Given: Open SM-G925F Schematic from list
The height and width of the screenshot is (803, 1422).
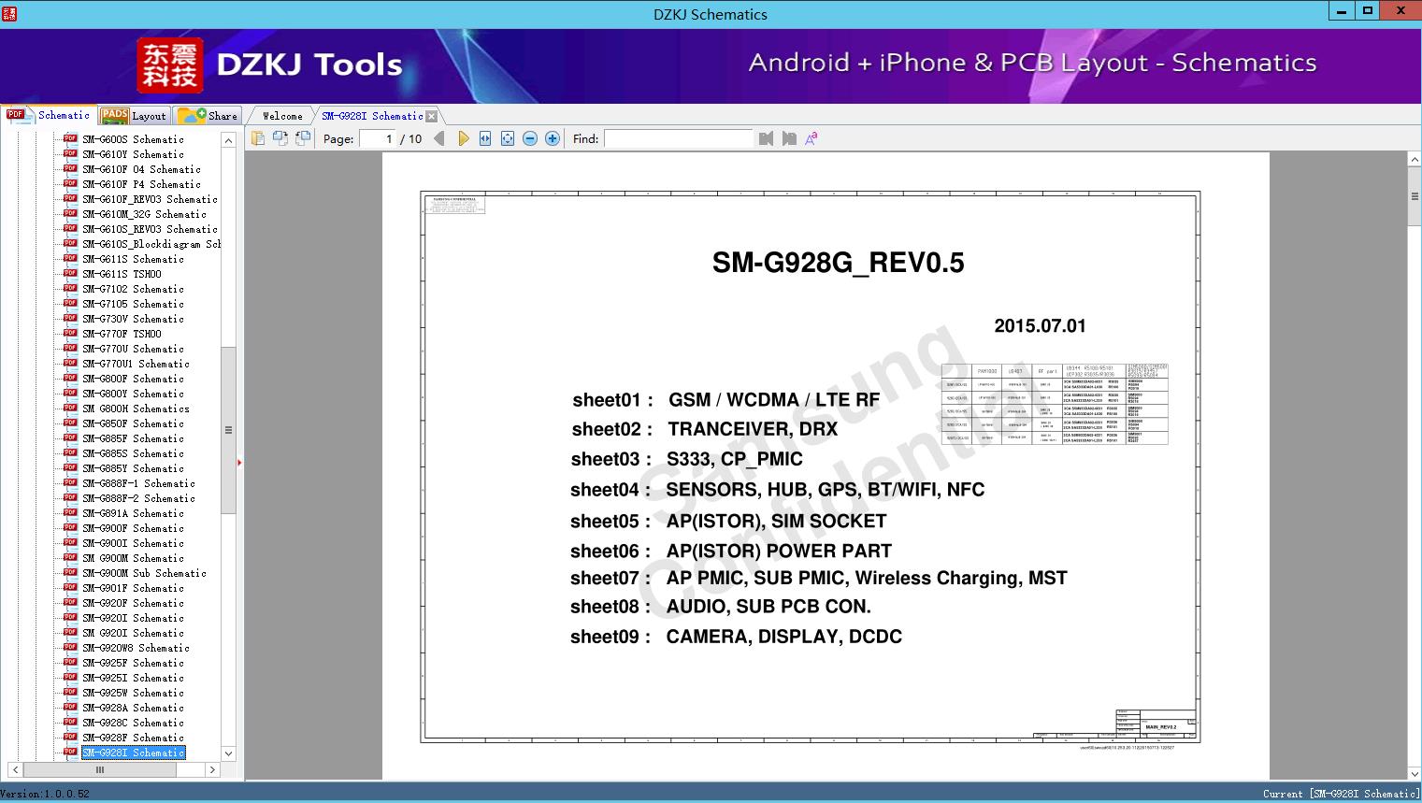Looking at the screenshot, I should coord(133,663).
